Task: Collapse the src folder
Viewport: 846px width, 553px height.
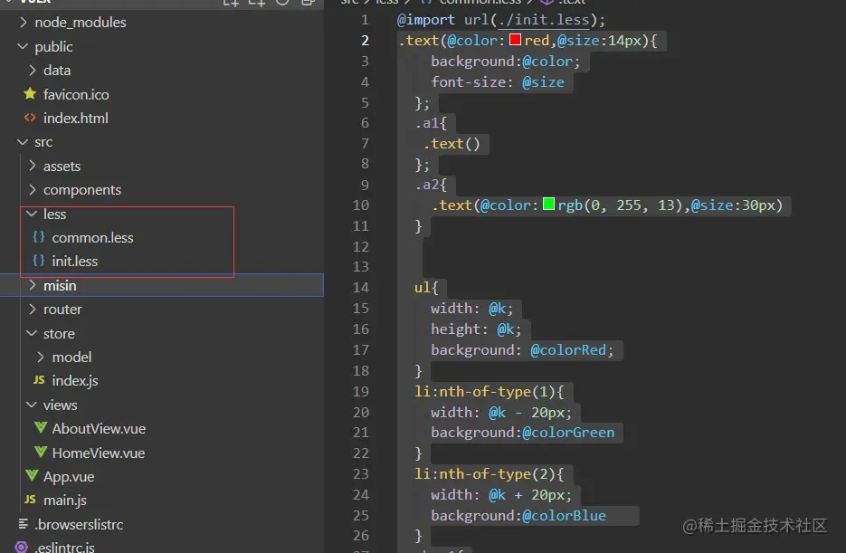Action: coord(23,142)
